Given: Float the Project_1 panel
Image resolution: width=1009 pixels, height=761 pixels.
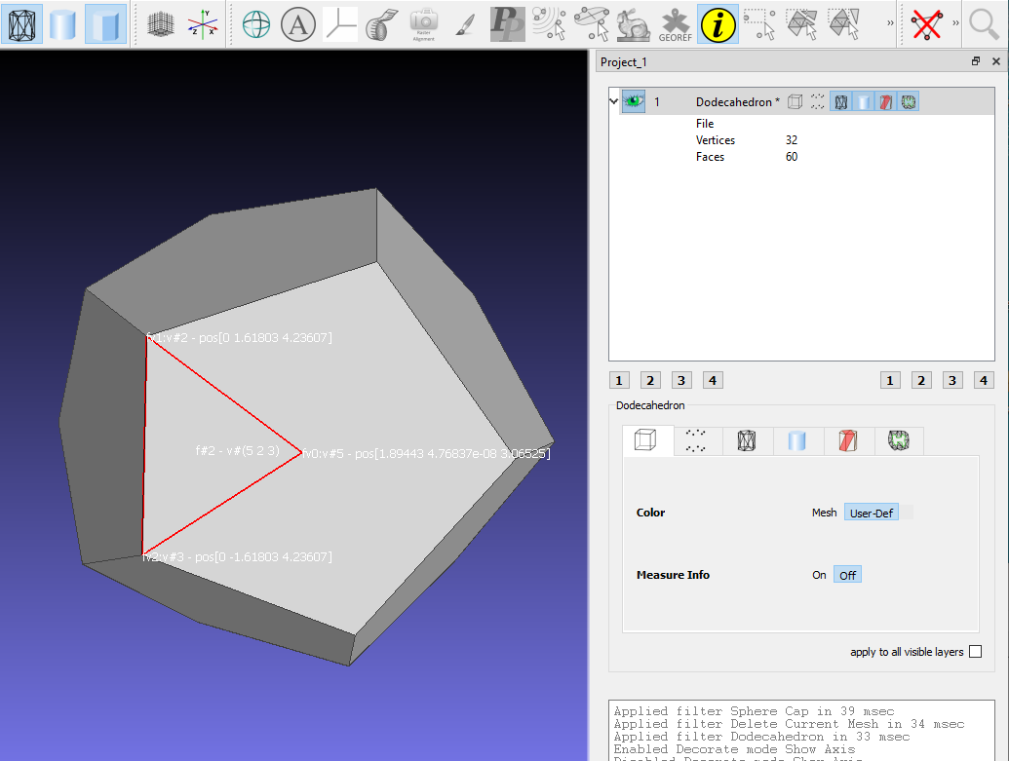Looking at the screenshot, I should click(976, 61).
